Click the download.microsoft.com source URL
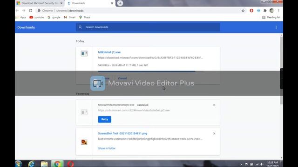The image size is (298, 167). pyautogui.click(x=150, y=58)
